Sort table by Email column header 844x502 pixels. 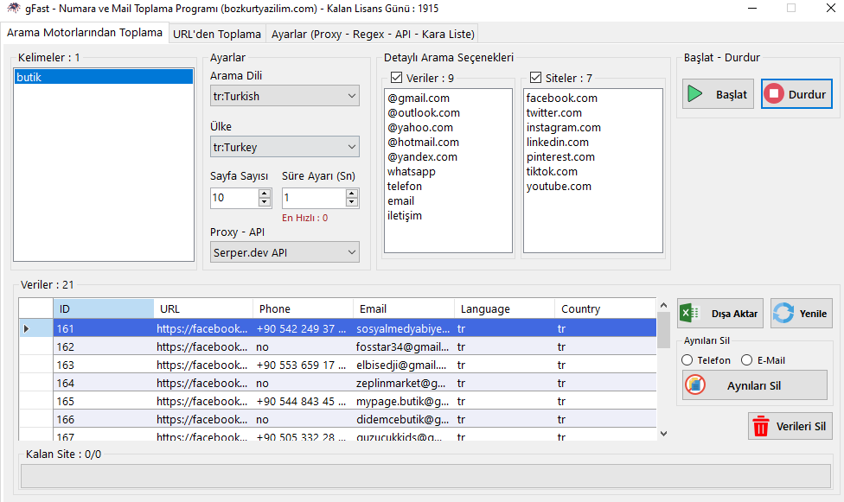click(404, 308)
